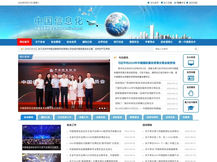The image size is (217, 162).
Task: Open 办公系统 monitor icon
Action: [x=191, y=63]
